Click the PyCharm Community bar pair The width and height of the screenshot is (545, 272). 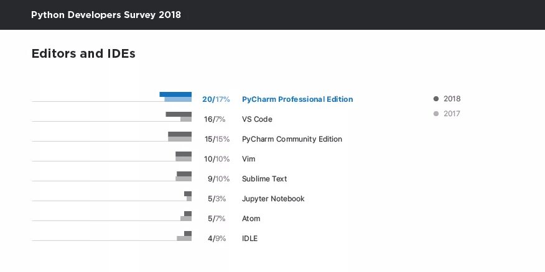tap(180, 136)
